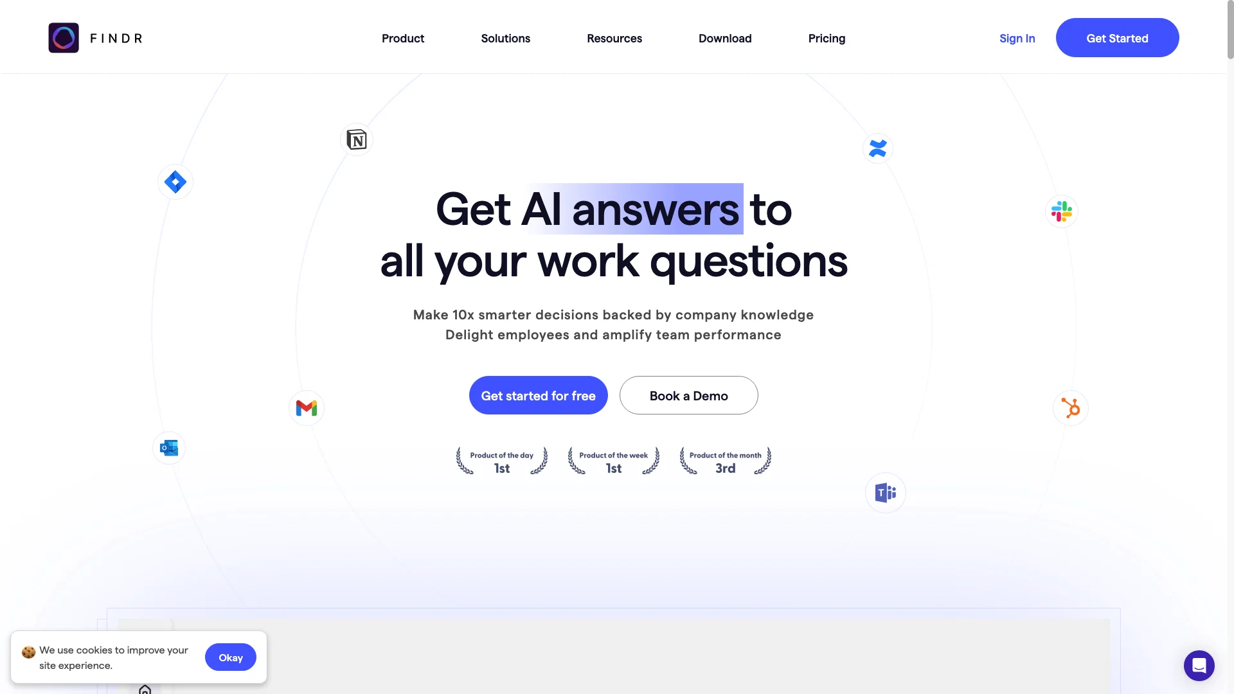This screenshot has width=1234, height=694.
Task: Expand the Resources dropdown menu
Action: point(614,37)
